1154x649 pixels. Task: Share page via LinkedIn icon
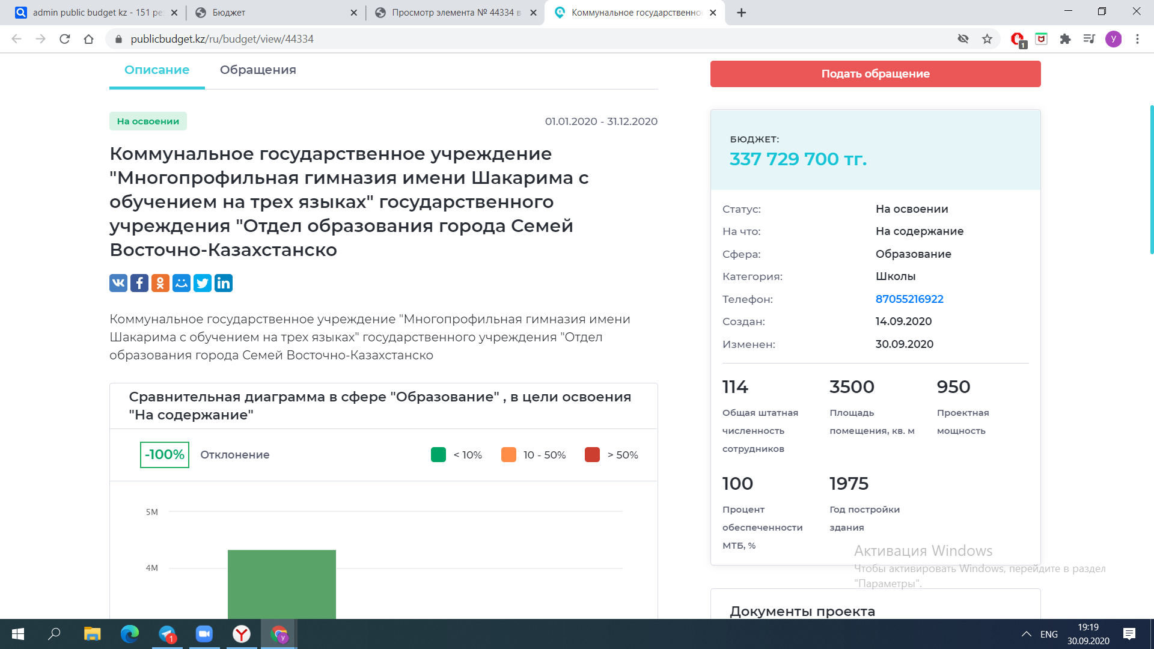point(224,283)
